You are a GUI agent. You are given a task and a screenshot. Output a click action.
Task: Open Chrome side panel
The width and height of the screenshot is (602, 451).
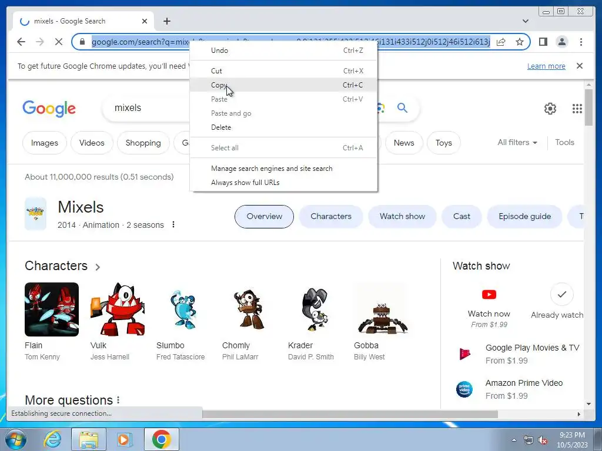(x=543, y=42)
